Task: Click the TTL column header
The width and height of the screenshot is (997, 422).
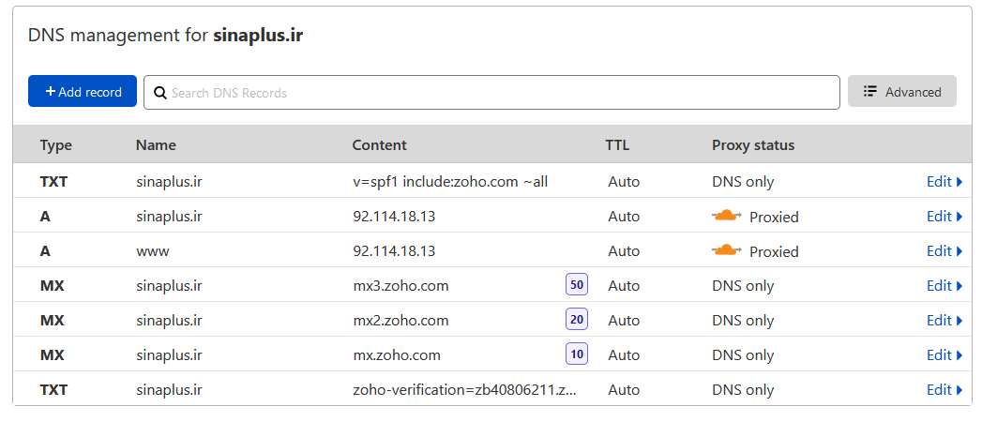Action: (x=617, y=145)
